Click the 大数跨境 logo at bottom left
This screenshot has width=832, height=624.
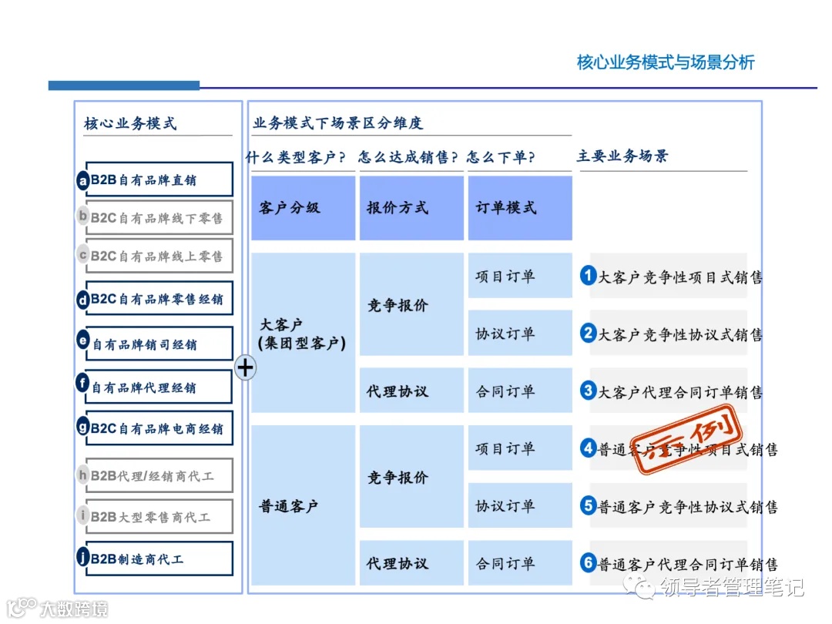[58, 609]
